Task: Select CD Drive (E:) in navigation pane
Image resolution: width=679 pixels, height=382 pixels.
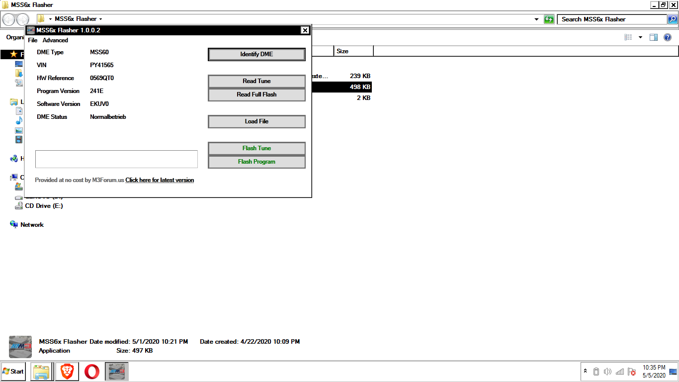Action: (39, 206)
